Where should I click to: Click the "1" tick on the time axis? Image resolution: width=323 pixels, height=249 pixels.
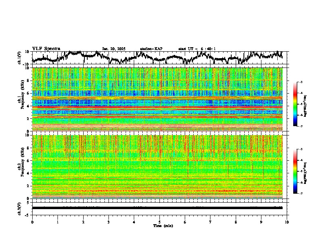click(x=58, y=222)
